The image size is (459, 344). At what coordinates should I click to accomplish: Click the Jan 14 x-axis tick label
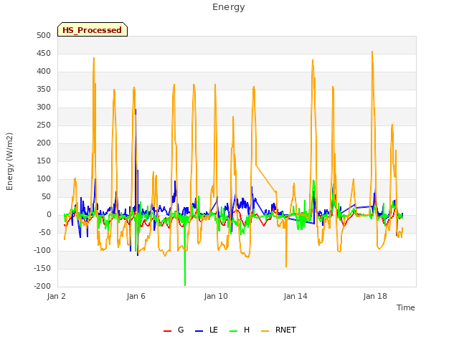295,296
